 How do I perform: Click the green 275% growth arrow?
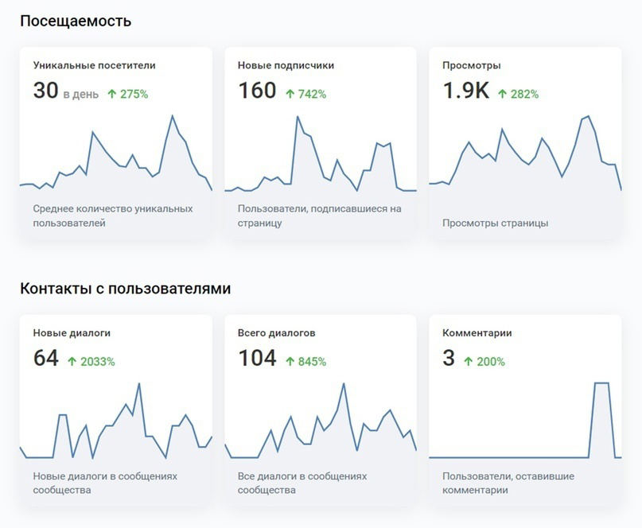click(112, 94)
